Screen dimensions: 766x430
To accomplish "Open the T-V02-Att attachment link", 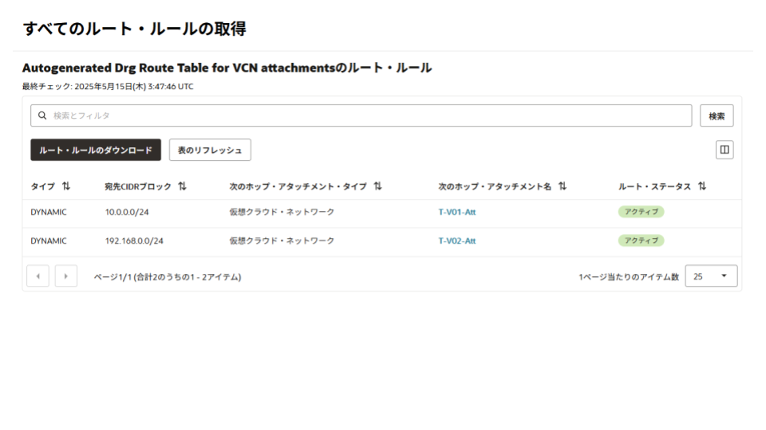I will click(x=456, y=240).
